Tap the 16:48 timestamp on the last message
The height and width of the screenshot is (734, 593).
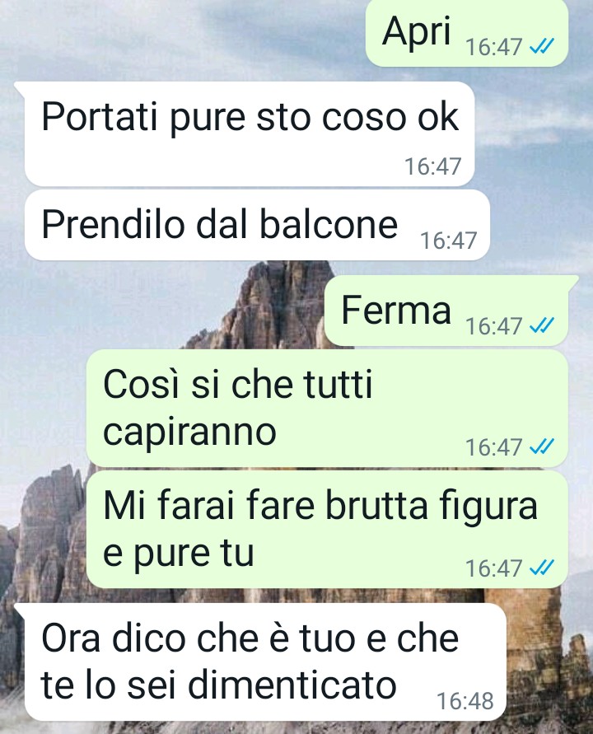click(465, 701)
